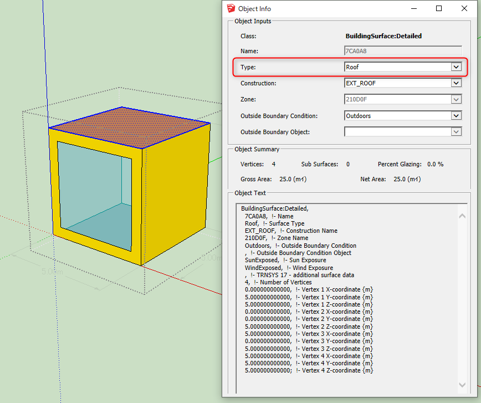Select the brown roof surface of the cube
The width and height of the screenshot is (481, 403).
point(131,126)
